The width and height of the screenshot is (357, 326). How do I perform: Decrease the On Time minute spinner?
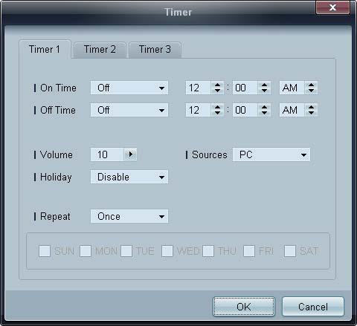point(264,91)
